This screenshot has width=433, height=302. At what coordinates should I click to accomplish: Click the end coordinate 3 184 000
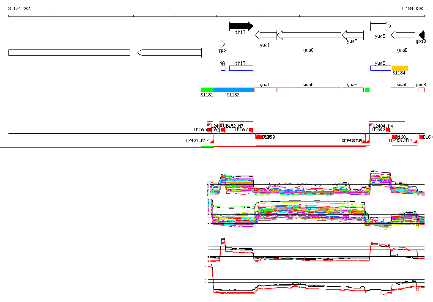tap(412, 8)
